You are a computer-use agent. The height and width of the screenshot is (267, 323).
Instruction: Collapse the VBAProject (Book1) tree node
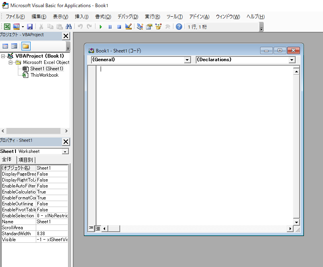pyautogui.click(x=3, y=56)
